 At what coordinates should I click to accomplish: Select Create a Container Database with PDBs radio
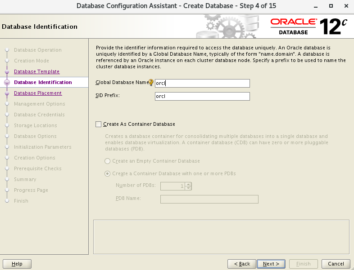click(x=107, y=173)
